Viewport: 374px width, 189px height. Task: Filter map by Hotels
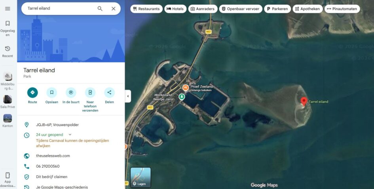175,9
